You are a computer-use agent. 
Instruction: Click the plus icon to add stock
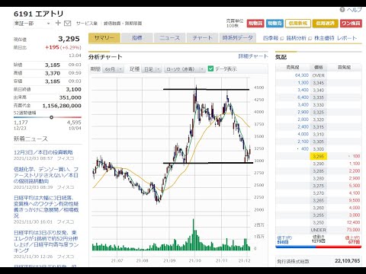pyautogui.click(x=58, y=23)
